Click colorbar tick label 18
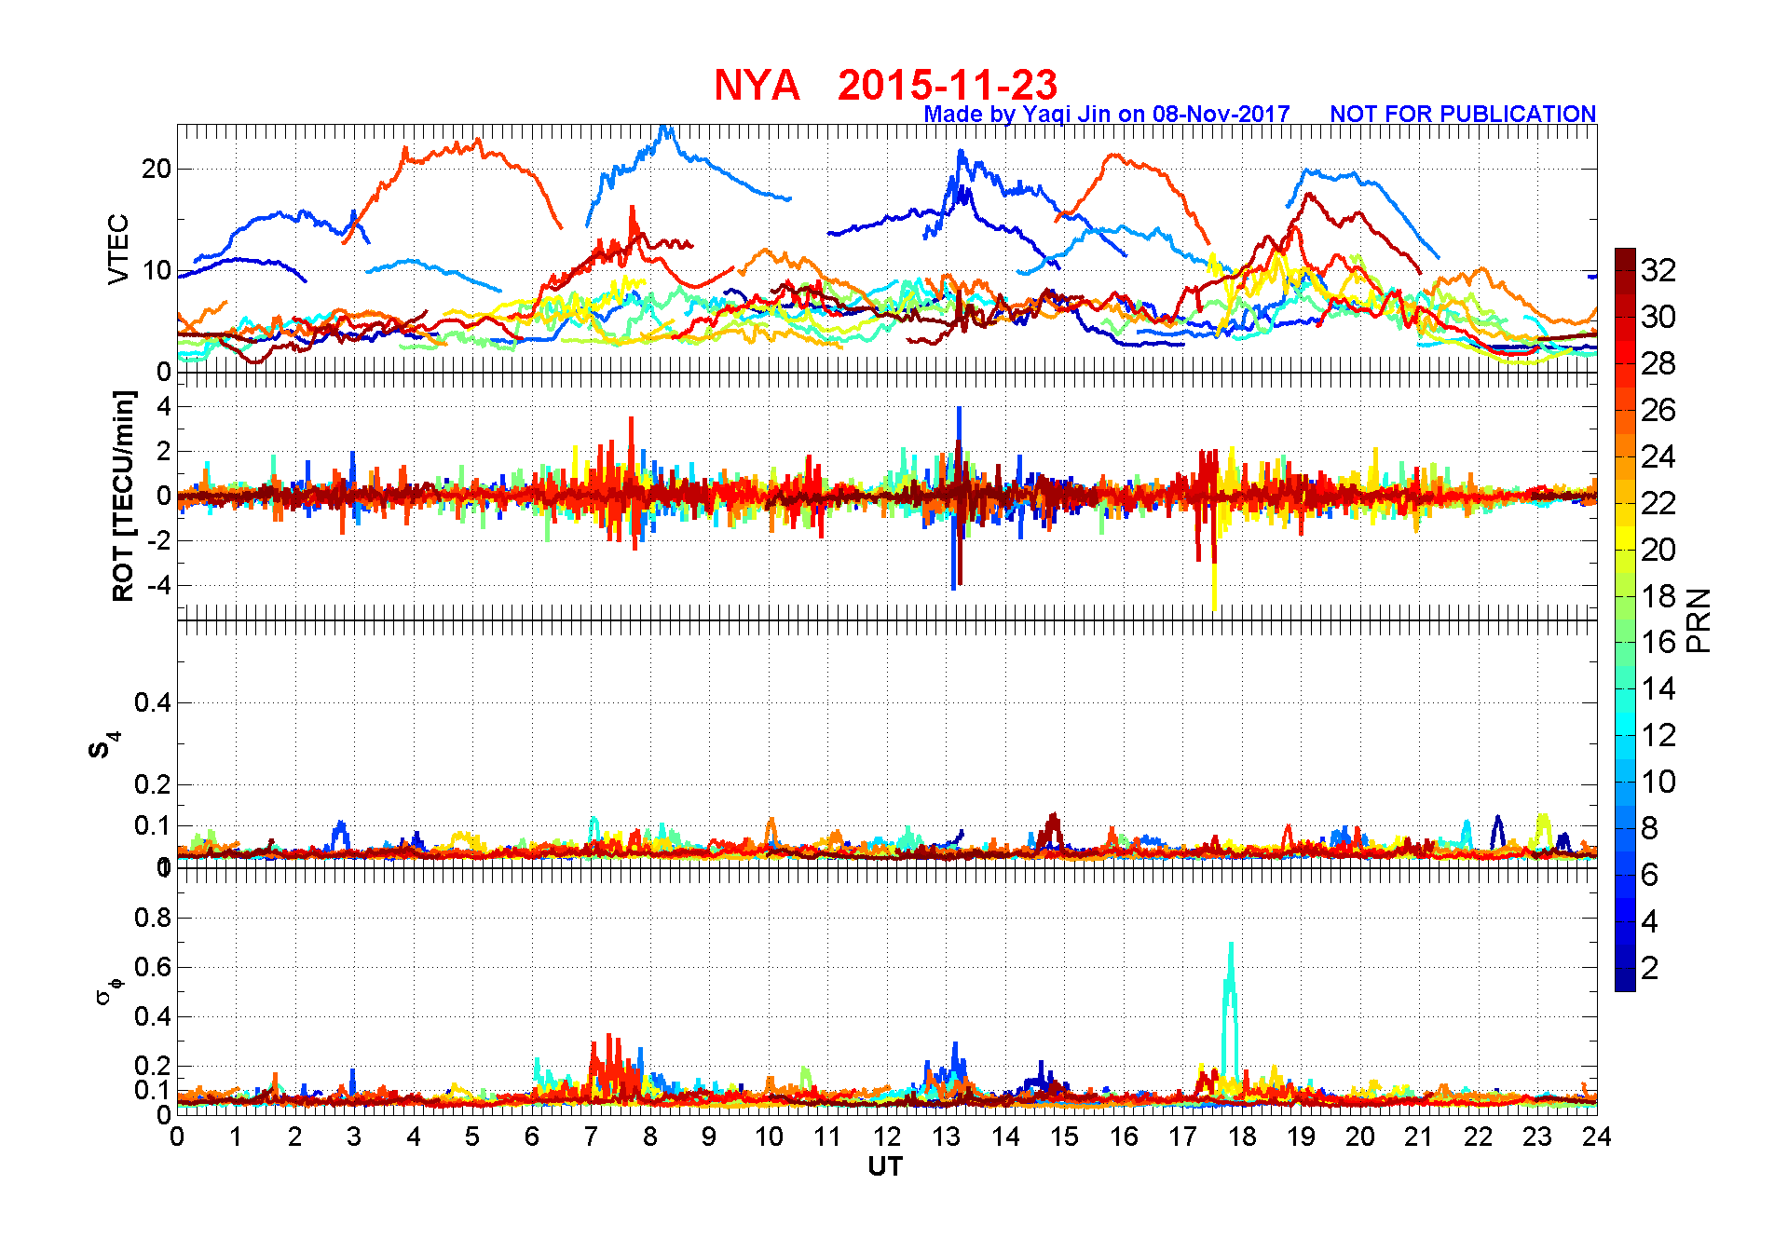This screenshot has height=1239, width=1774. pyautogui.click(x=1658, y=596)
